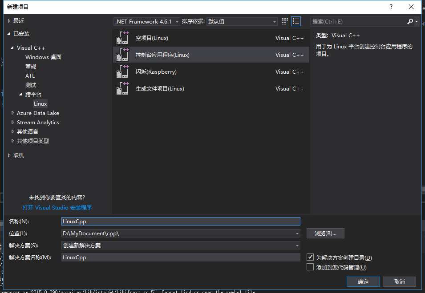Image resolution: width=425 pixels, height=293 pixels.
Task: Select the Windows 桌面 category
Action: point(43,57)
